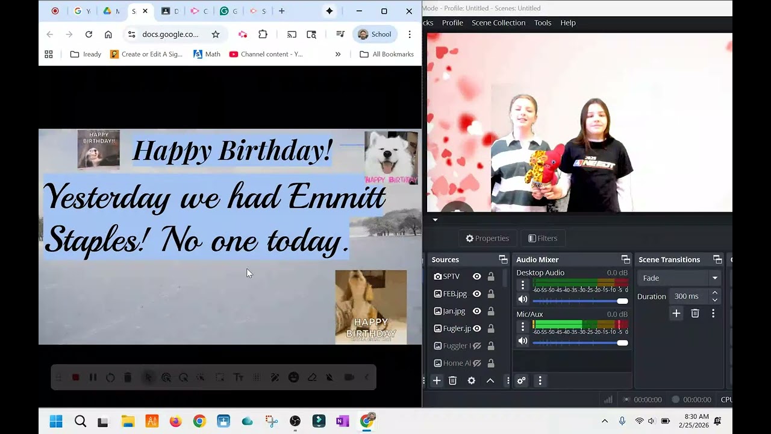The height and width of the screenshot is (434, 771).
Task: Pop out the Scene Transitions dock icon
Action: pyautogui.click(x=717, y=260)
